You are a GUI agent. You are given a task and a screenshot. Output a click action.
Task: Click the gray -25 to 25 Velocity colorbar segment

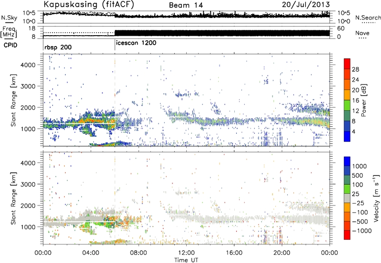tap(347, 198)
